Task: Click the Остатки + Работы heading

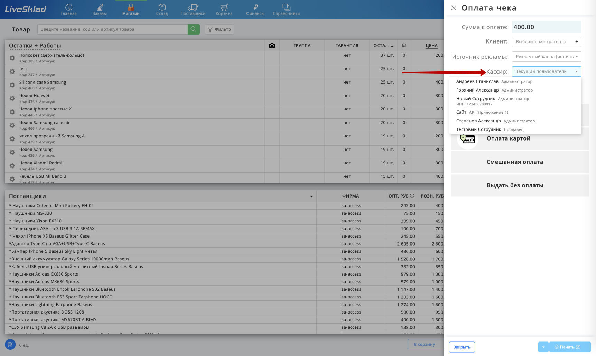Action: 35,46
